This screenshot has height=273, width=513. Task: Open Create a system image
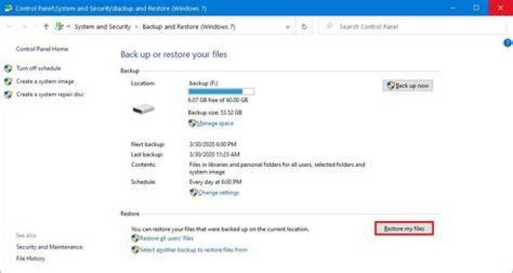click(45, 81)
